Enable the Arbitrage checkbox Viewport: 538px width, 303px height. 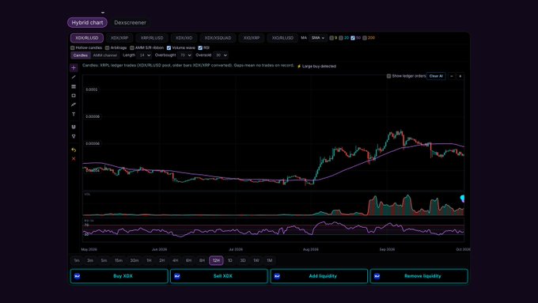108,47
